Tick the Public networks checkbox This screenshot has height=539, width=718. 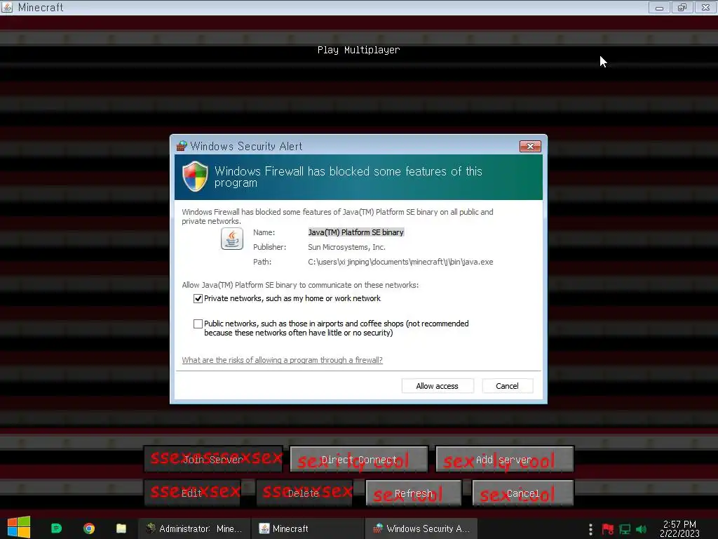pos(198,324)
